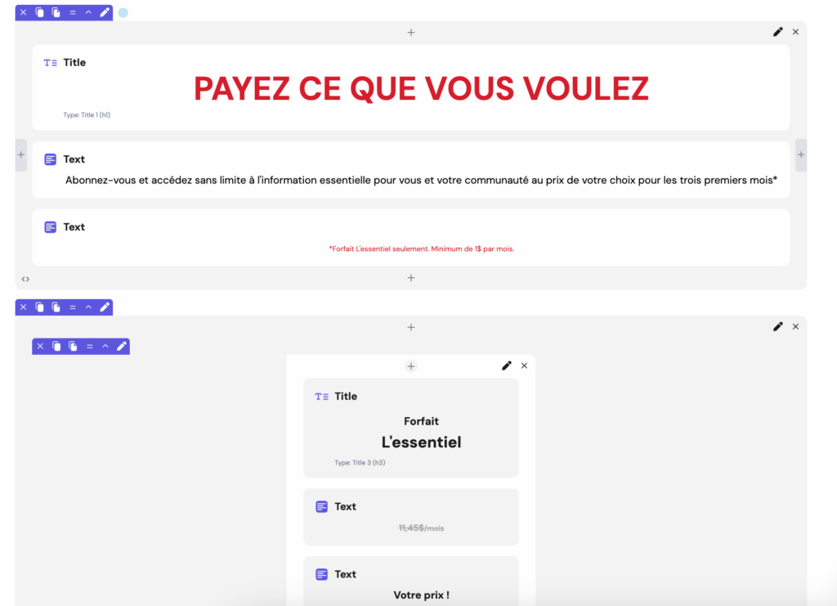Click the pencil edit icon in the topmost purple toolbar

(105, 12)
